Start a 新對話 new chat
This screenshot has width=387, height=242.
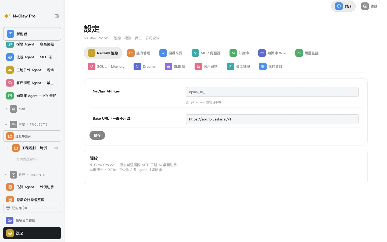point(32,34)
